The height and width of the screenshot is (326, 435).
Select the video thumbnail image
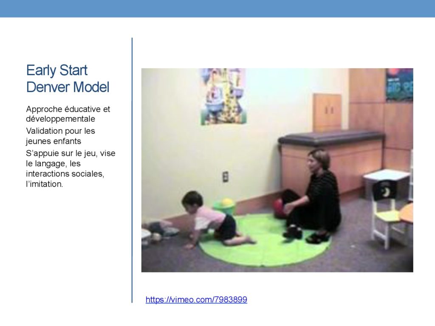[x=277, y=170]
